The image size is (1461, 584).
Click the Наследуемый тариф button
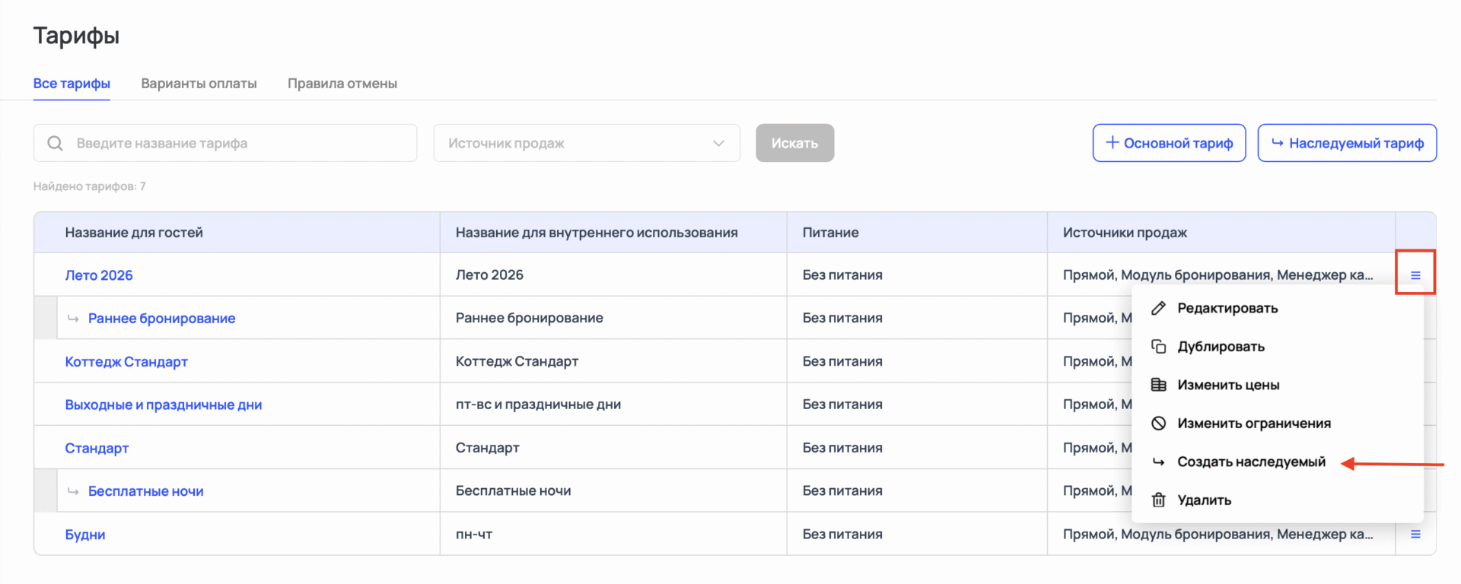[x=1347, y=143]
